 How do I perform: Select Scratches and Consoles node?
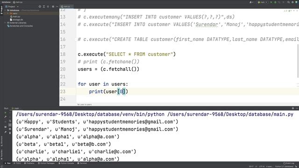pos(20,26)
